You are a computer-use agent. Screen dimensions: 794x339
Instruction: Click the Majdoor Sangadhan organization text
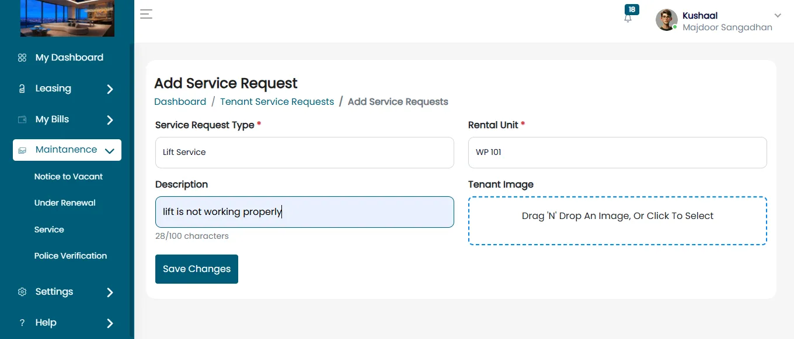click(x=727, y=27)
